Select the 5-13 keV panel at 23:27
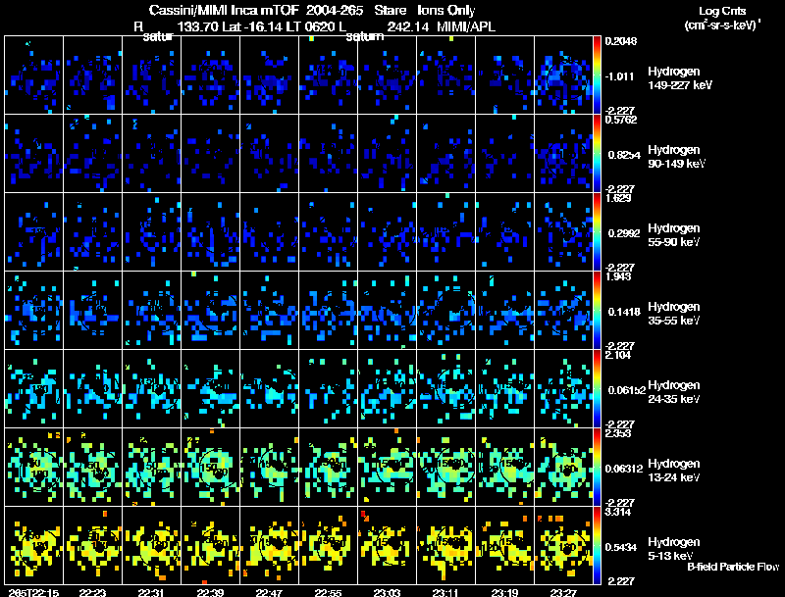Image resolution: width=785 pixels, height=597 pixels. [563, 545]
